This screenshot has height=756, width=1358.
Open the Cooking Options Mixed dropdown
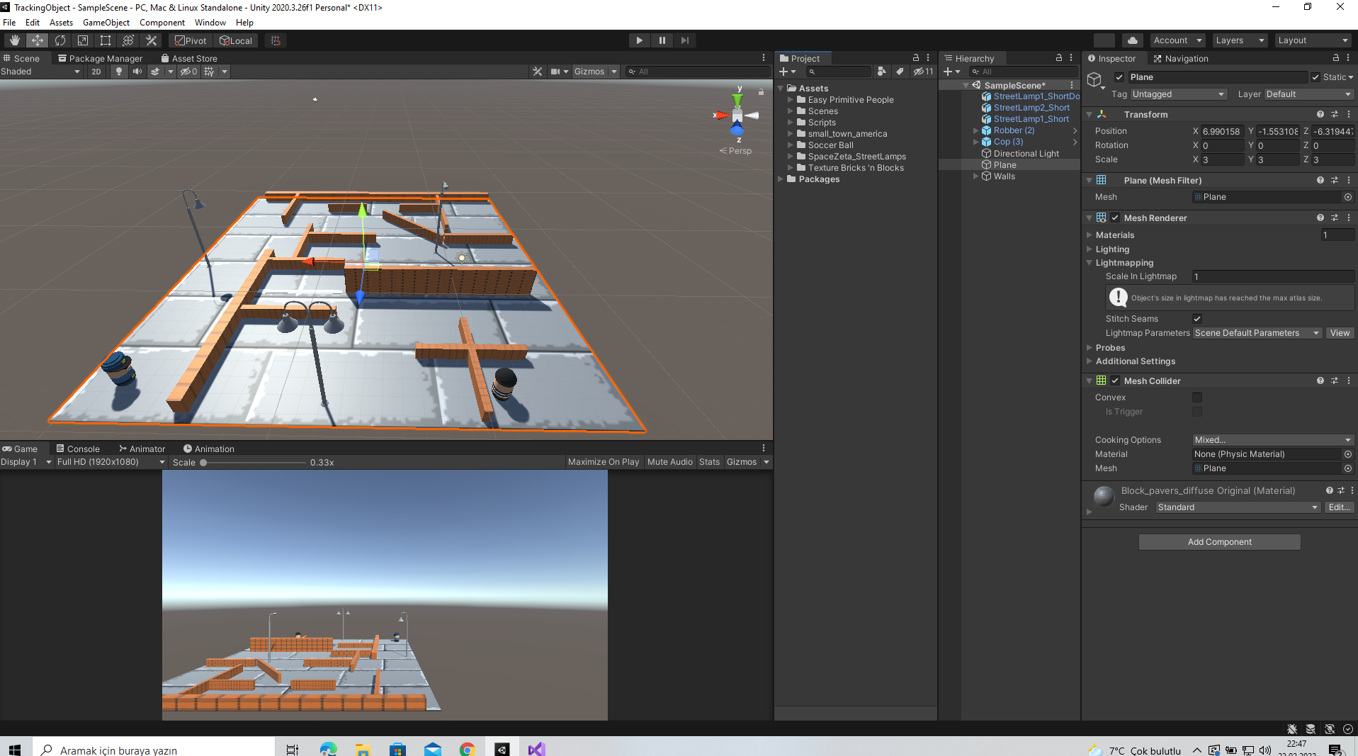1272,439
